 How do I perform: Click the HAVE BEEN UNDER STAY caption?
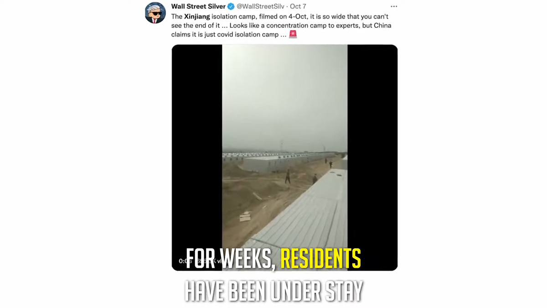tap(273, 291)
